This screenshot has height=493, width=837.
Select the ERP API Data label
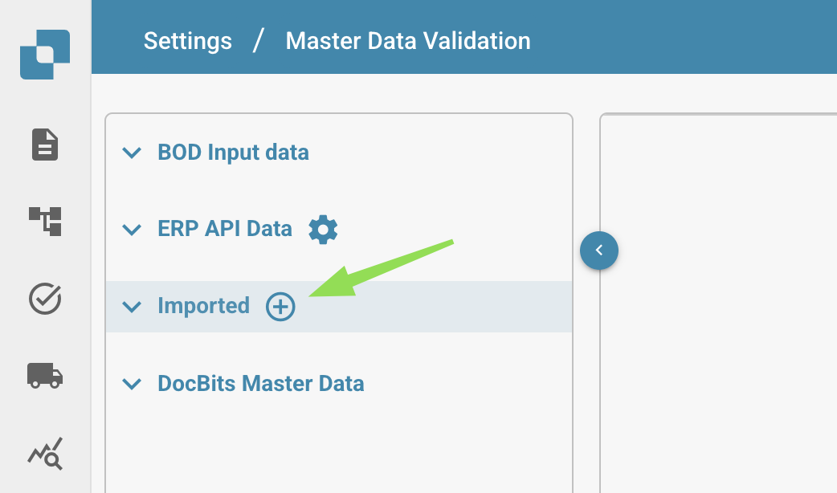click(225, 230)
